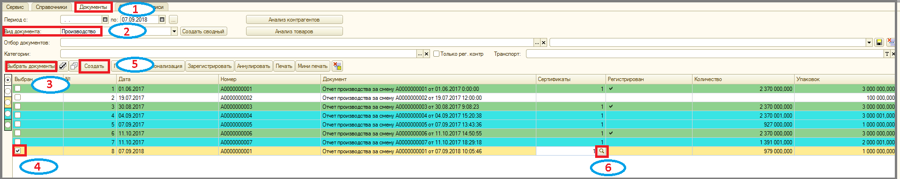Clear the Категории field with X
Image resolution: width=900 pixels, height=179 pixels.
click(426, 54)
